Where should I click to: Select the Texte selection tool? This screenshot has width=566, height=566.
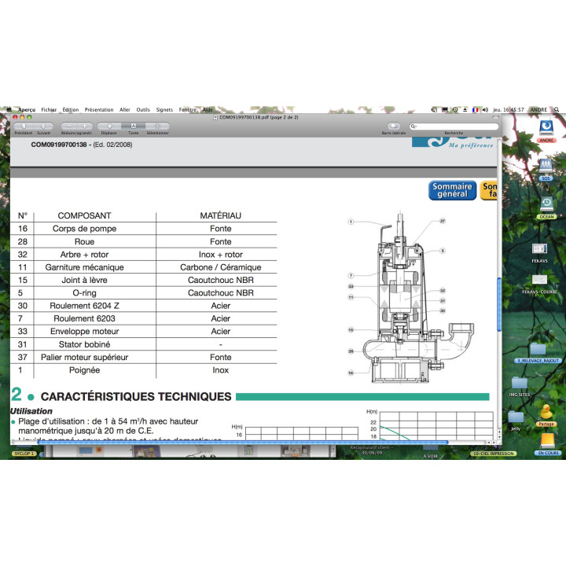(x=133, y=126)
